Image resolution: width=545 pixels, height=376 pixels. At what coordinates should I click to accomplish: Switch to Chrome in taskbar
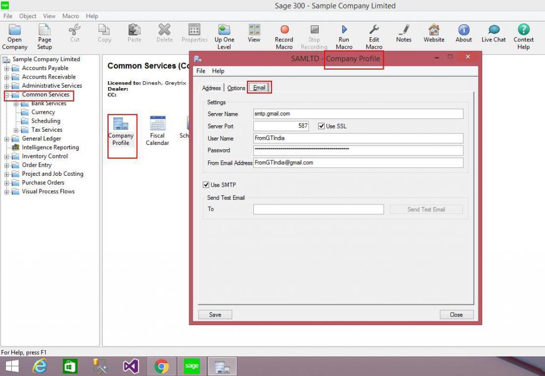pos(161,366)
